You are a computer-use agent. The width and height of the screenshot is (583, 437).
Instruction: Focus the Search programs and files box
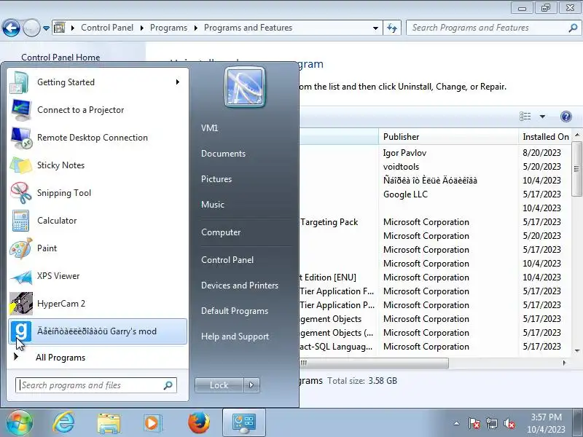(96, 385)
